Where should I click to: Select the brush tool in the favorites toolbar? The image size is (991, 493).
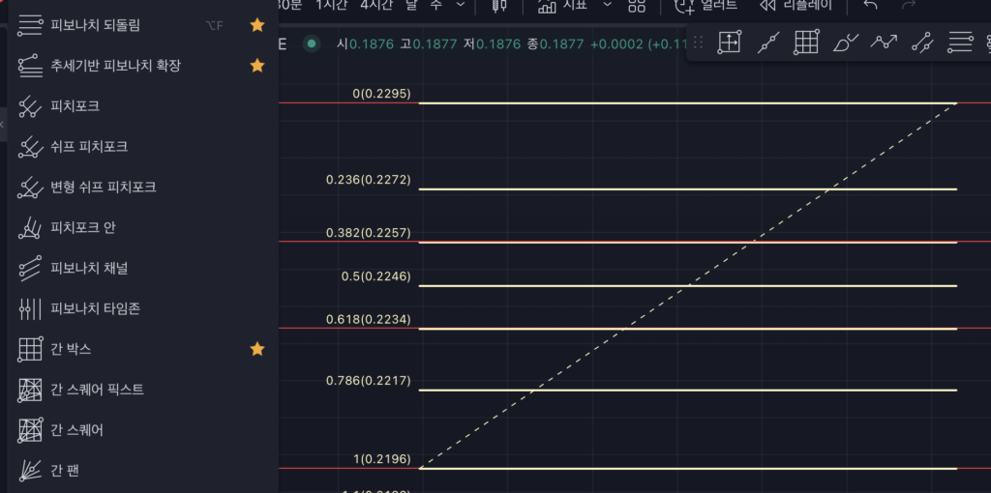pyautogui.click(x=845, y=43)
